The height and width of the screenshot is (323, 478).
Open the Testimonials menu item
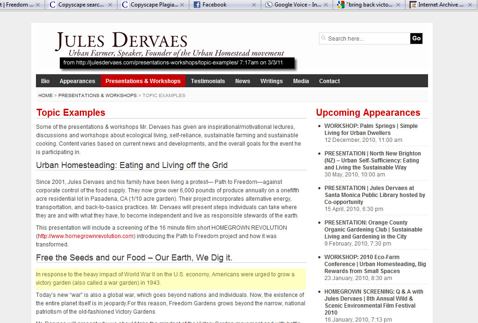[x=208, y=81]
